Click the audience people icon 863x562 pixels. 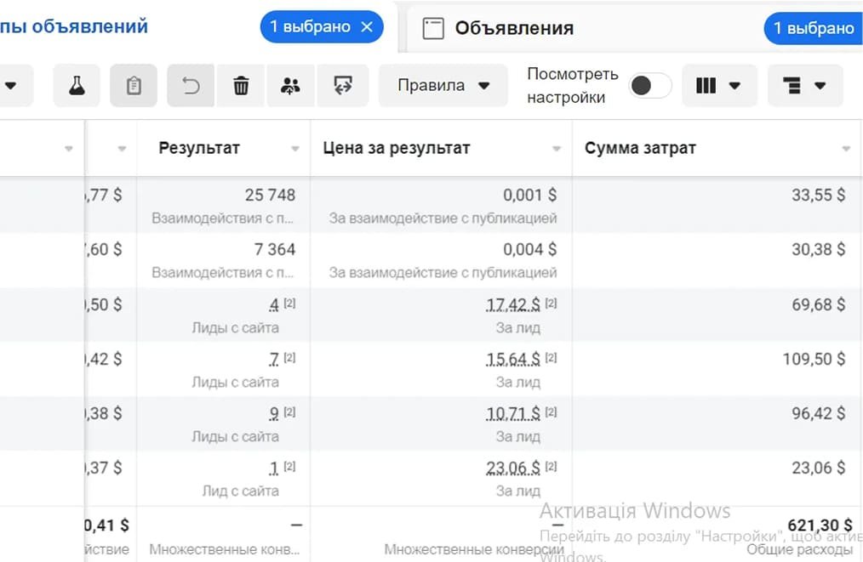click(x=291, y=86)
